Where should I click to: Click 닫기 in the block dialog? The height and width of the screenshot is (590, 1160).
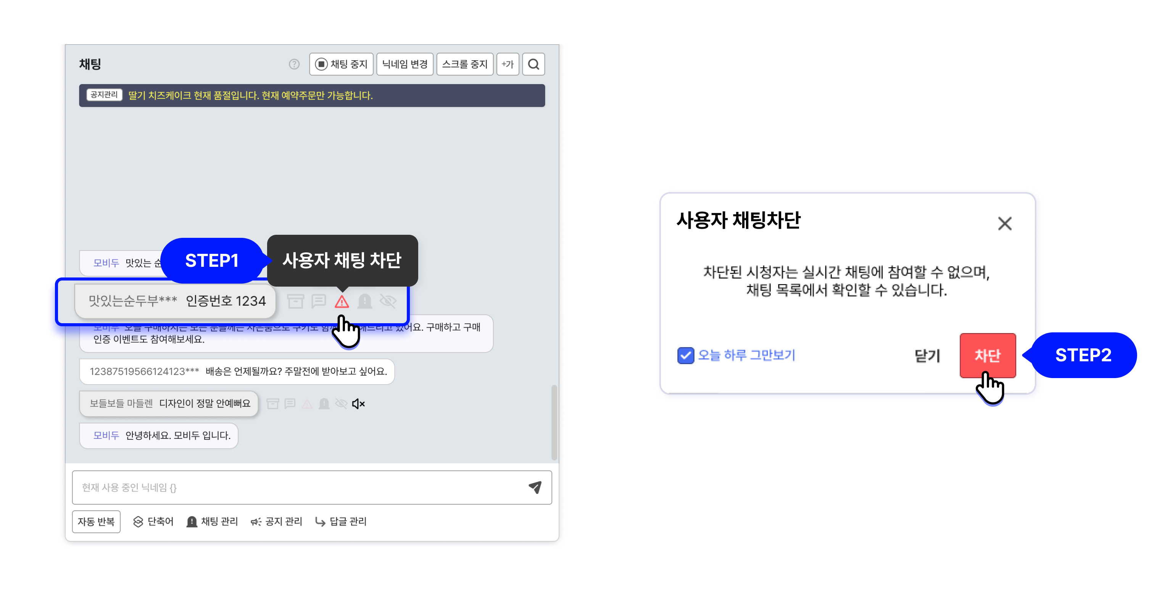point(927,356)
